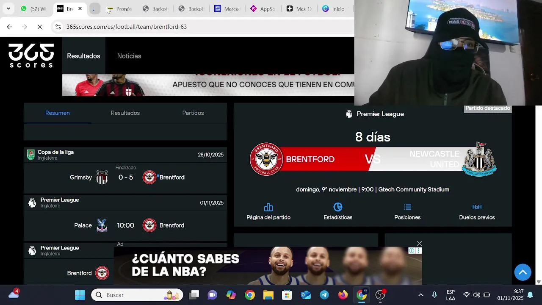Select the Resumen tab
The width and height of the screenshot is (542, 305).
(58, 113)
